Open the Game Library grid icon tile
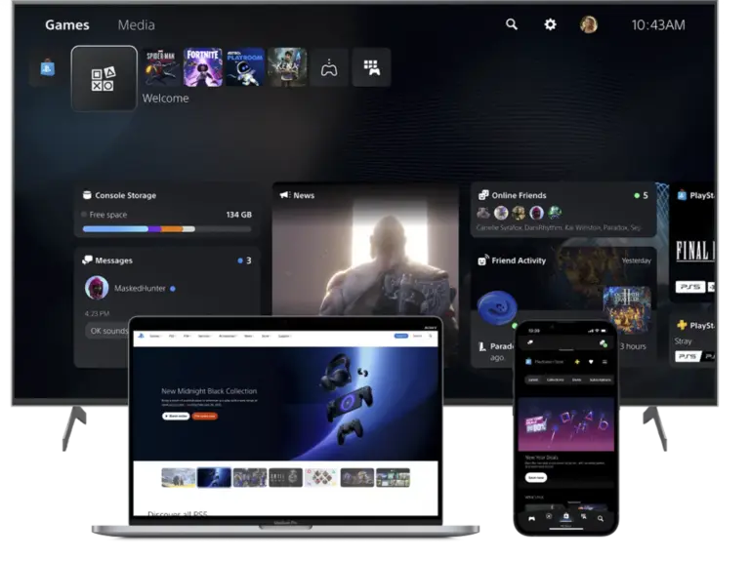 pos(371,67)
